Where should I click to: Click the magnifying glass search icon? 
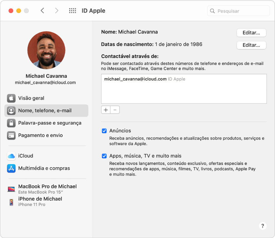click(x=212, y=11)
